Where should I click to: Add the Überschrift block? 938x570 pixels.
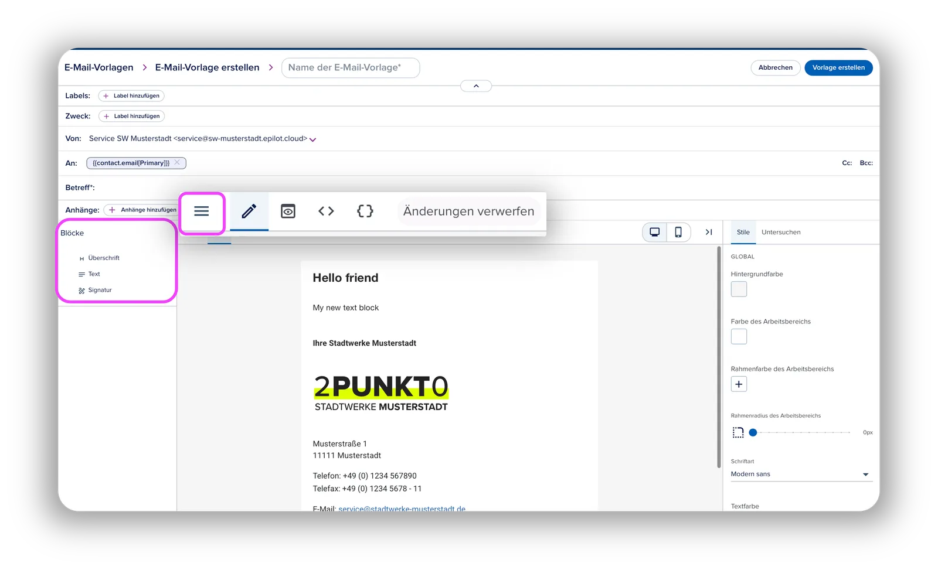pyautogui.click(x=100, y=258)
